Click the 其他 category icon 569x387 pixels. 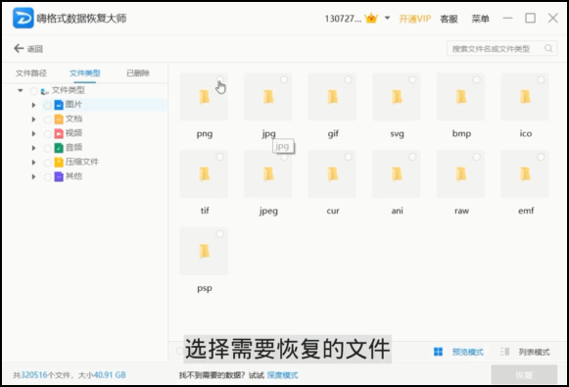tap(59, 176)
